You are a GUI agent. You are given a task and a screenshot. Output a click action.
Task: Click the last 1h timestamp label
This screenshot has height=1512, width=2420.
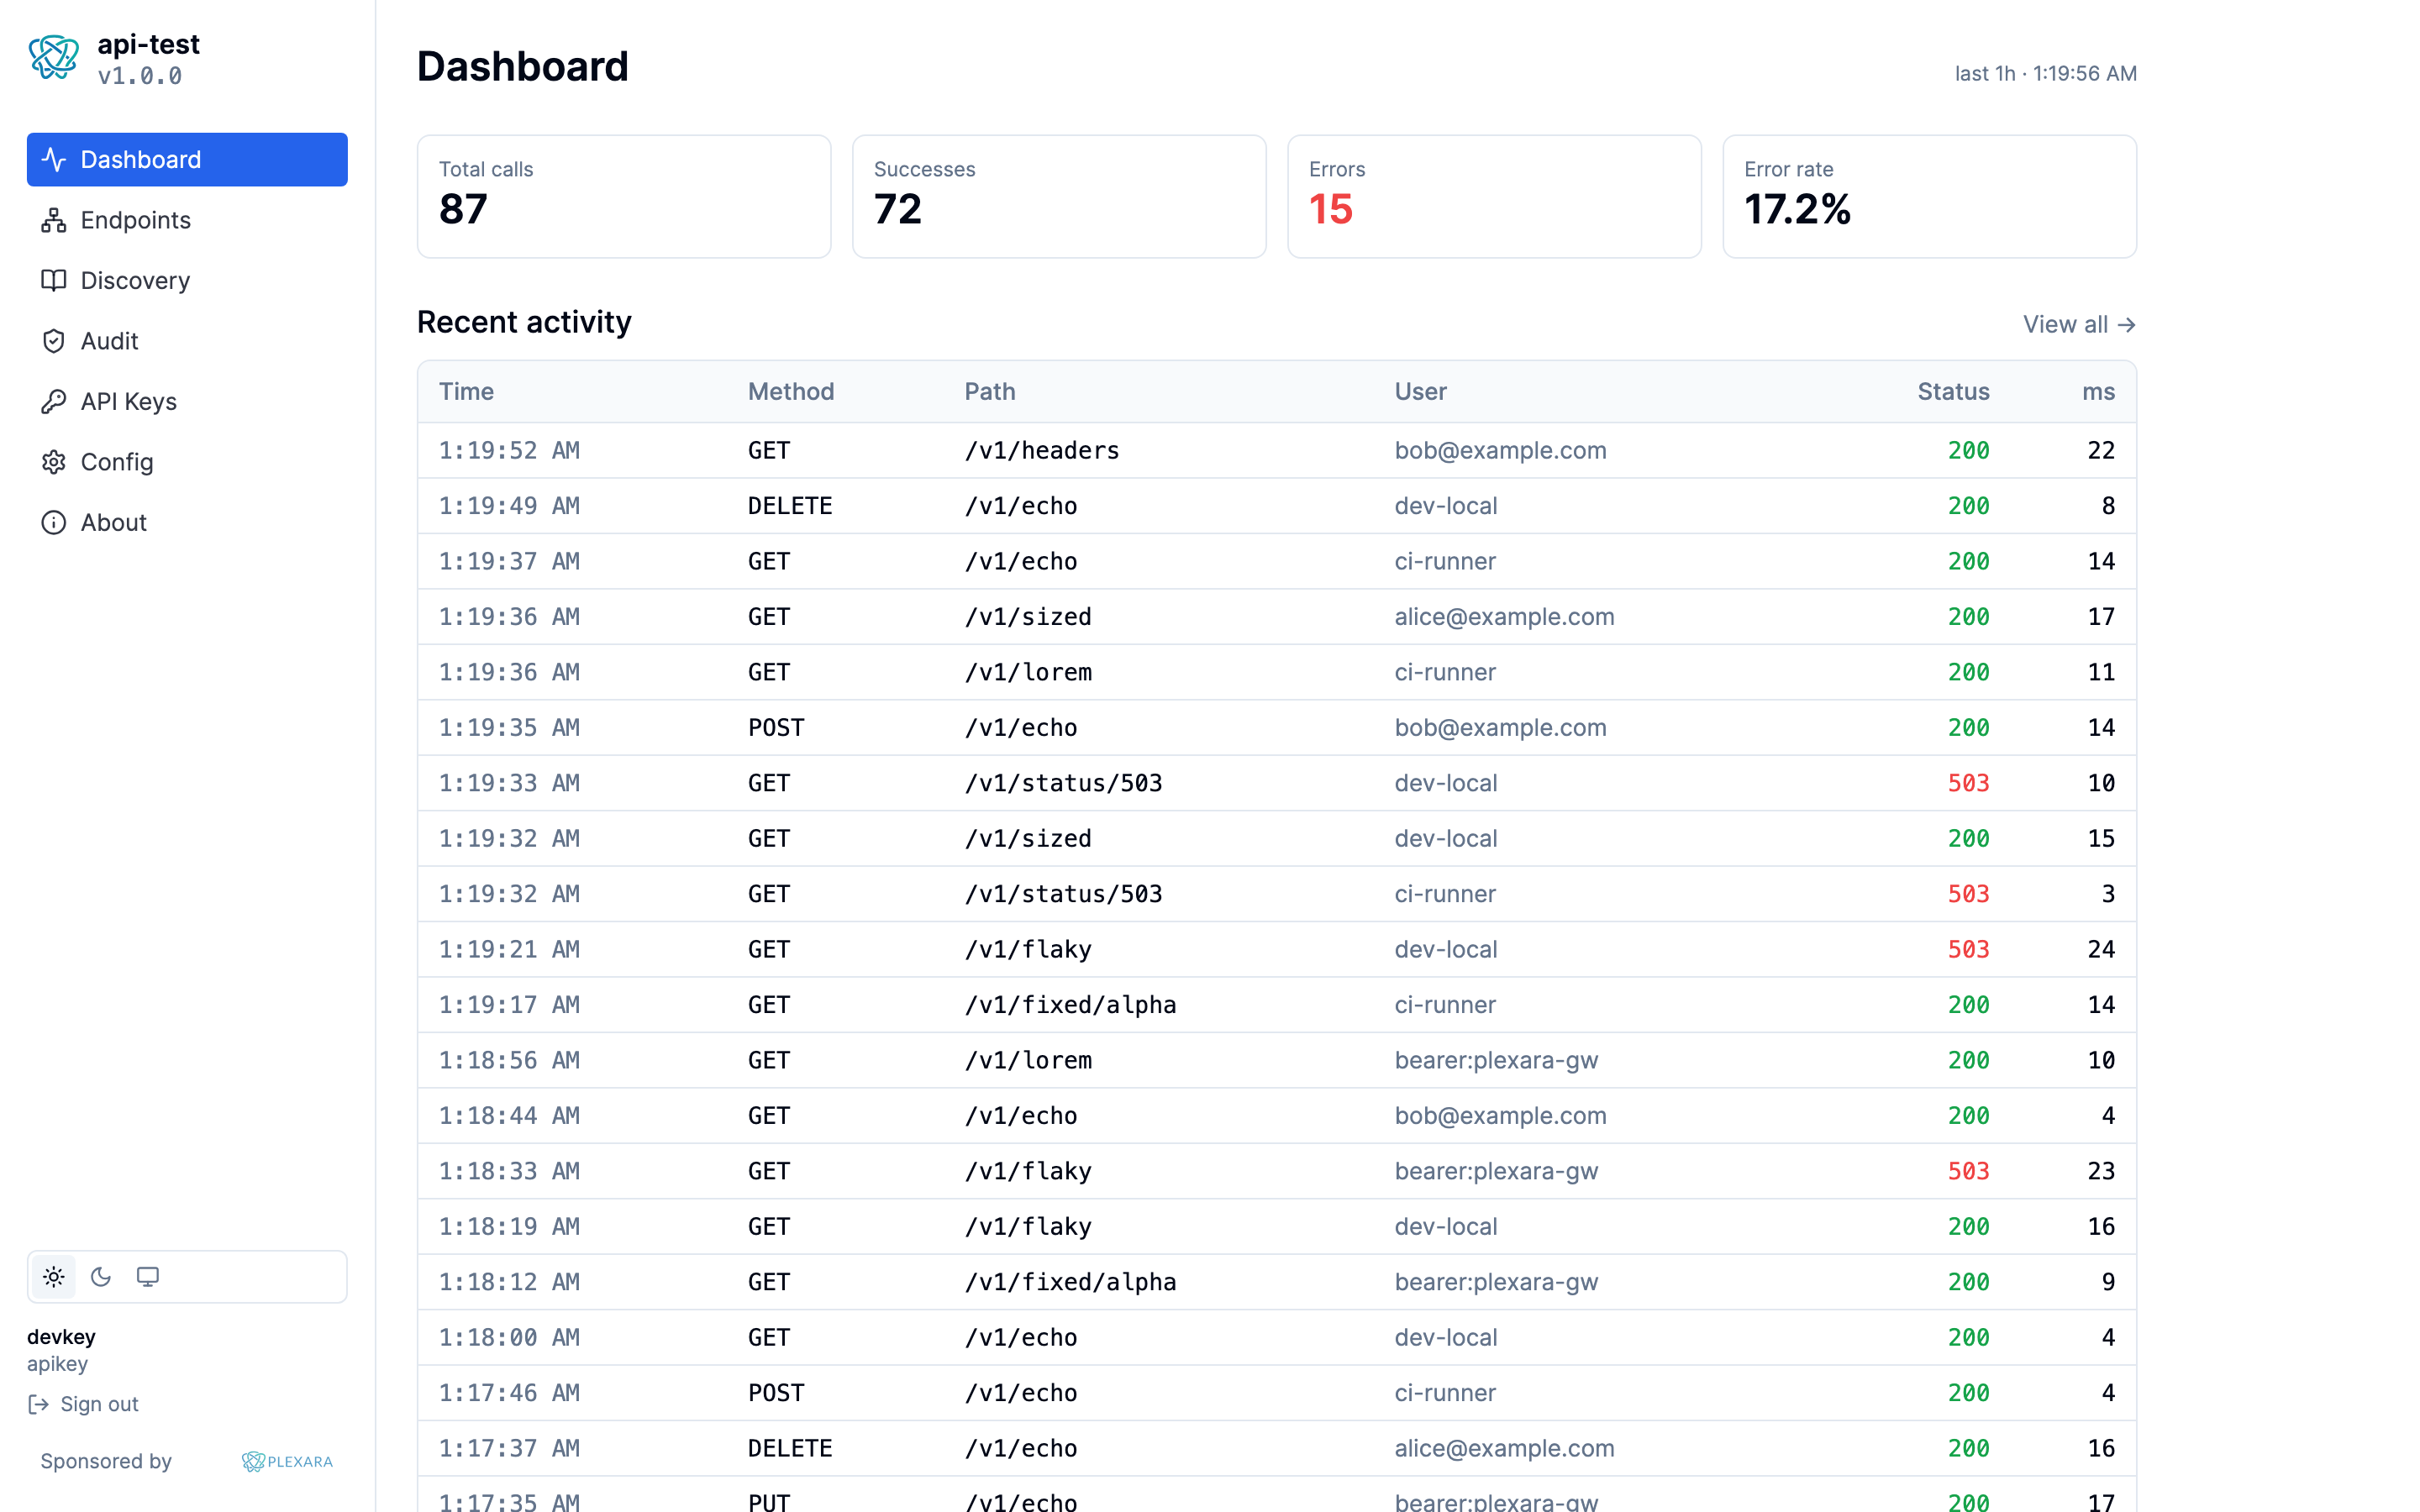coord(2045,73)
